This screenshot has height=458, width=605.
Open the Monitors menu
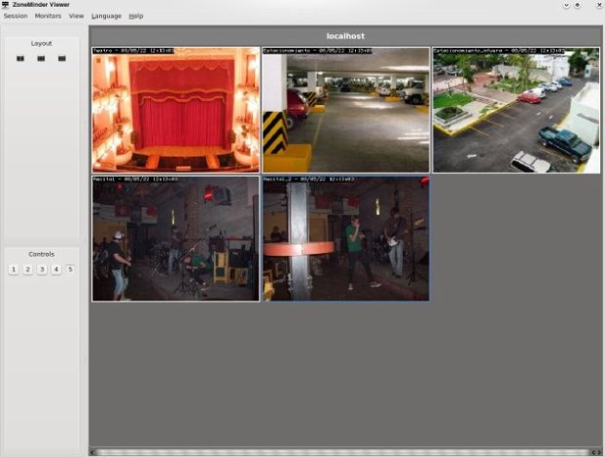pyautogui.click(x=48, y=16)
